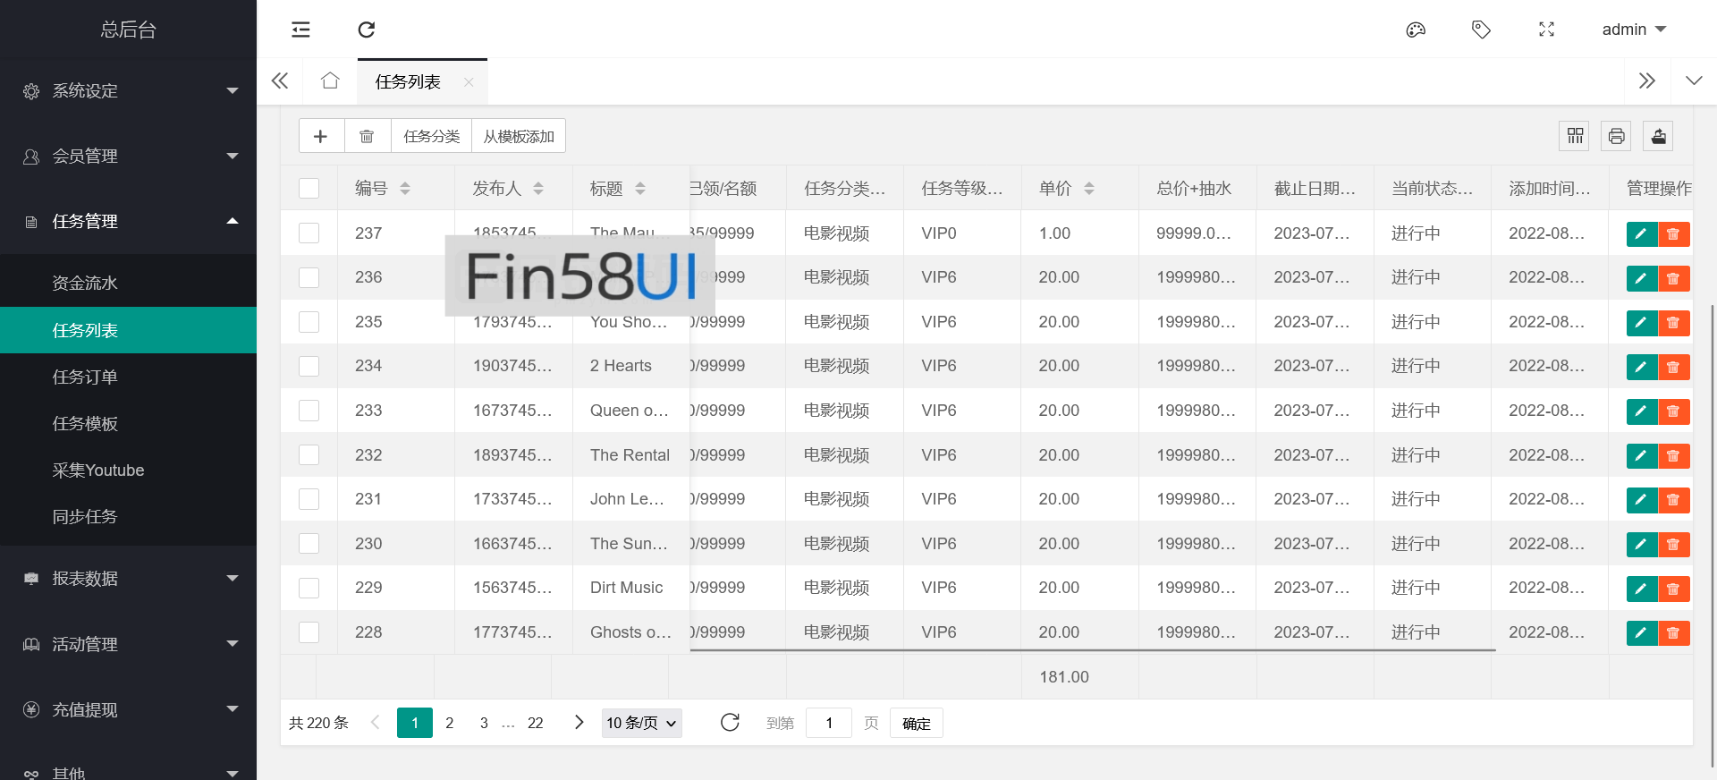
Task: Open the 10 条/页 page size dropdown
Action: coord(641,723)
